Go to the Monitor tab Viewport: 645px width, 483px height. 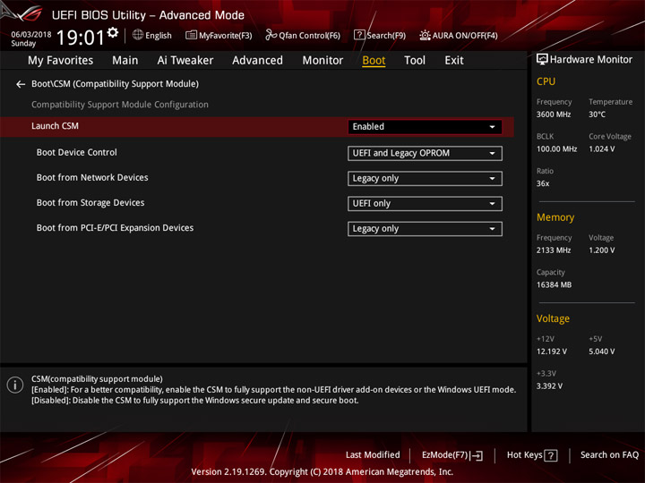click(322, 61)
